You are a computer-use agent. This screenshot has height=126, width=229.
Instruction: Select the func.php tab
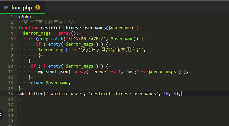point(22,7)
